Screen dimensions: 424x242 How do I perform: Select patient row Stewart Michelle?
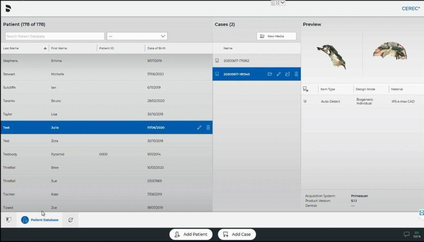107,74
